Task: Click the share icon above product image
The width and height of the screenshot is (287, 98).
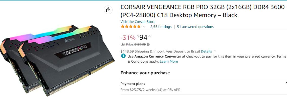Action: pyautogui.click(x=108, y=10)
